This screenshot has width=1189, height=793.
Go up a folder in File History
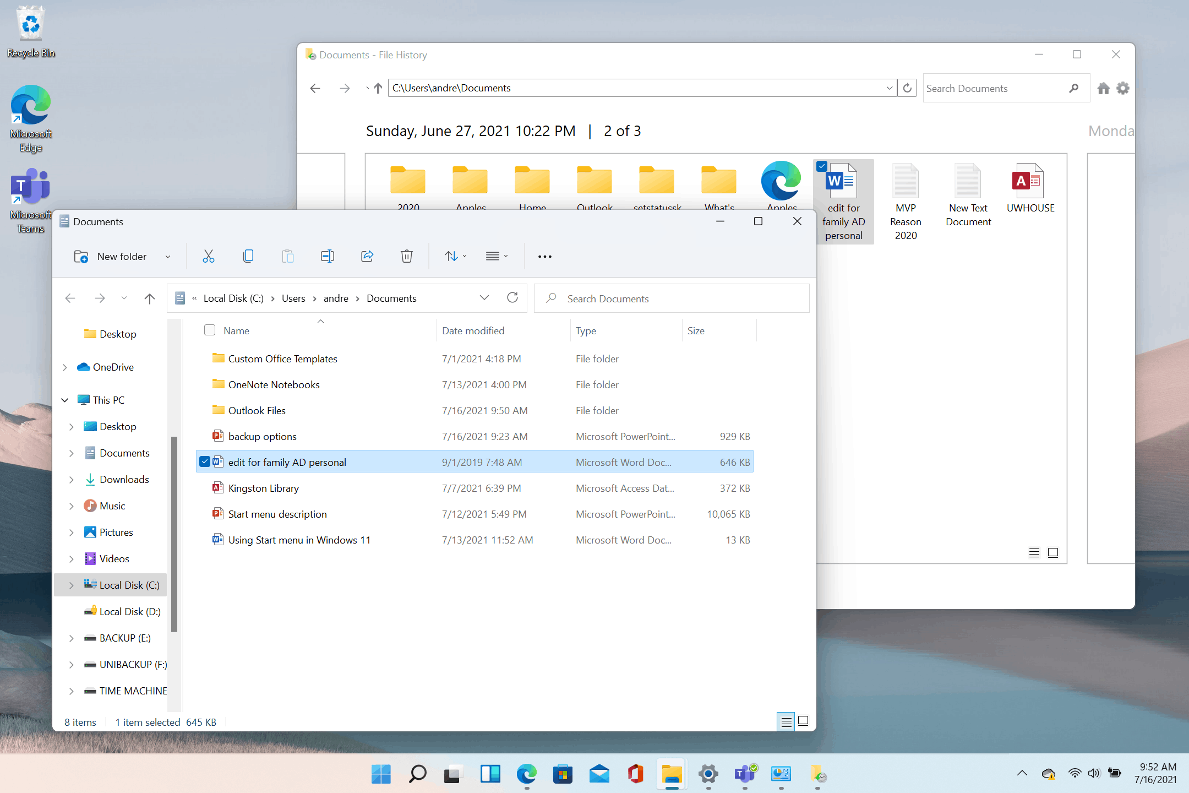(x=378, y=88)
